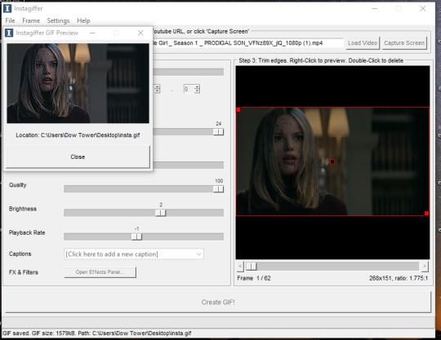Click the FX & Filters label
The image size is (441, 340).
tap(24, 272)
